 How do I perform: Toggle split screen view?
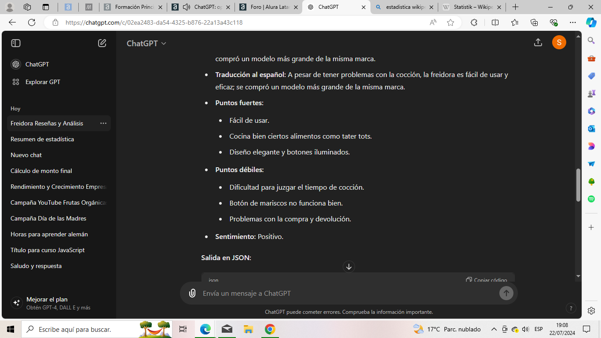tap(495, 22)
